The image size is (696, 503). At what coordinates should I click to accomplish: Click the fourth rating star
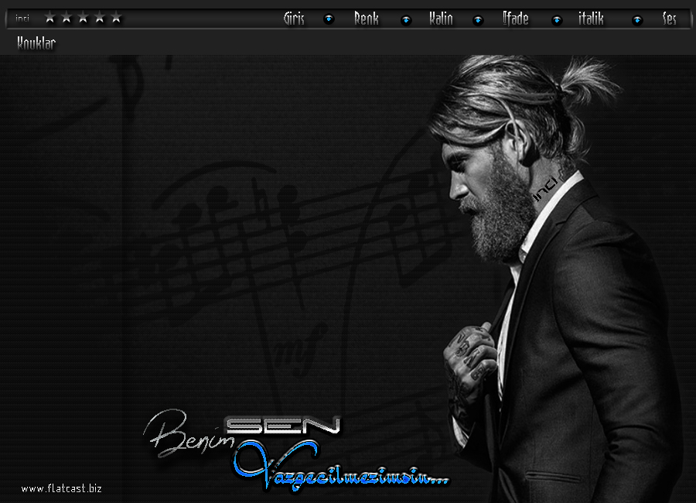coord(99,18)
